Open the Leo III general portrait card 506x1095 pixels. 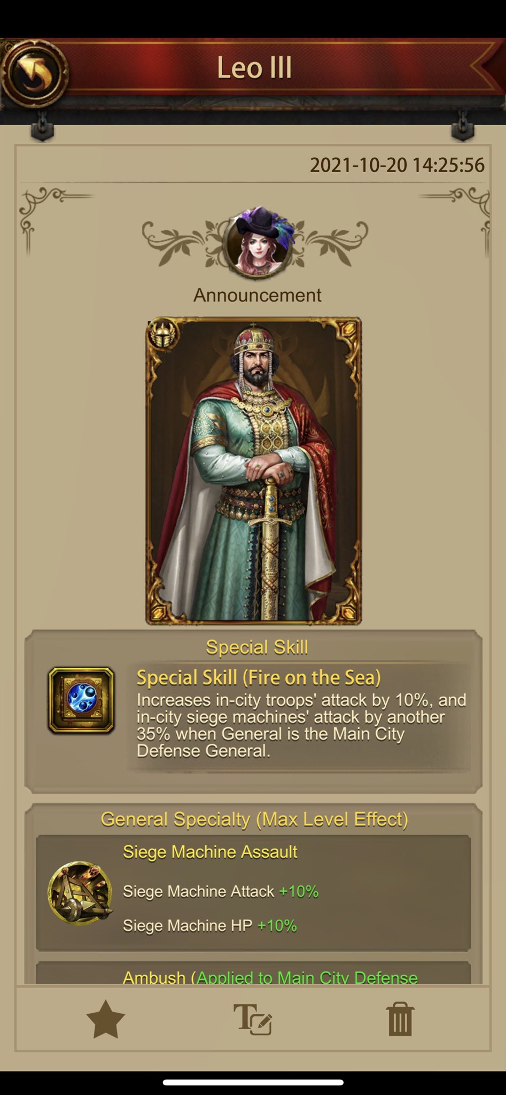click(x=254, y=471)
